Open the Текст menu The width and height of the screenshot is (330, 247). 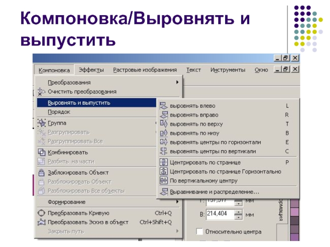coord(193,70)
